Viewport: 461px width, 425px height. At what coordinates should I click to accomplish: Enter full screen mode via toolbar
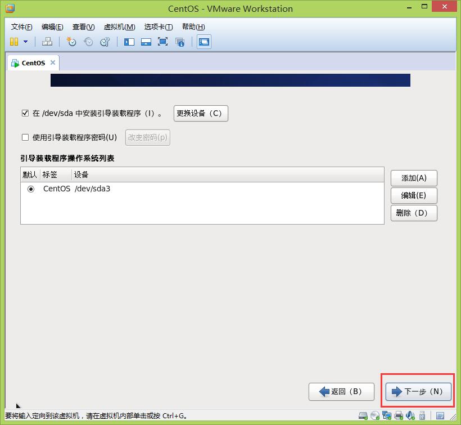click(x=162, y=42)
